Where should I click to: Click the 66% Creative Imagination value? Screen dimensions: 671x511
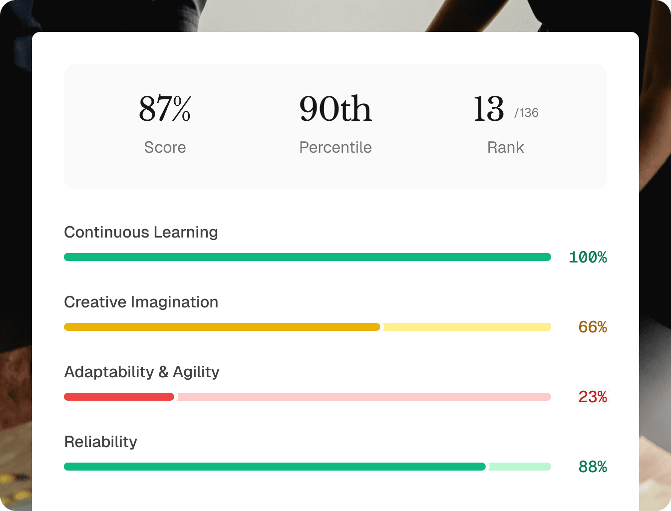click(x=593, y=327)
